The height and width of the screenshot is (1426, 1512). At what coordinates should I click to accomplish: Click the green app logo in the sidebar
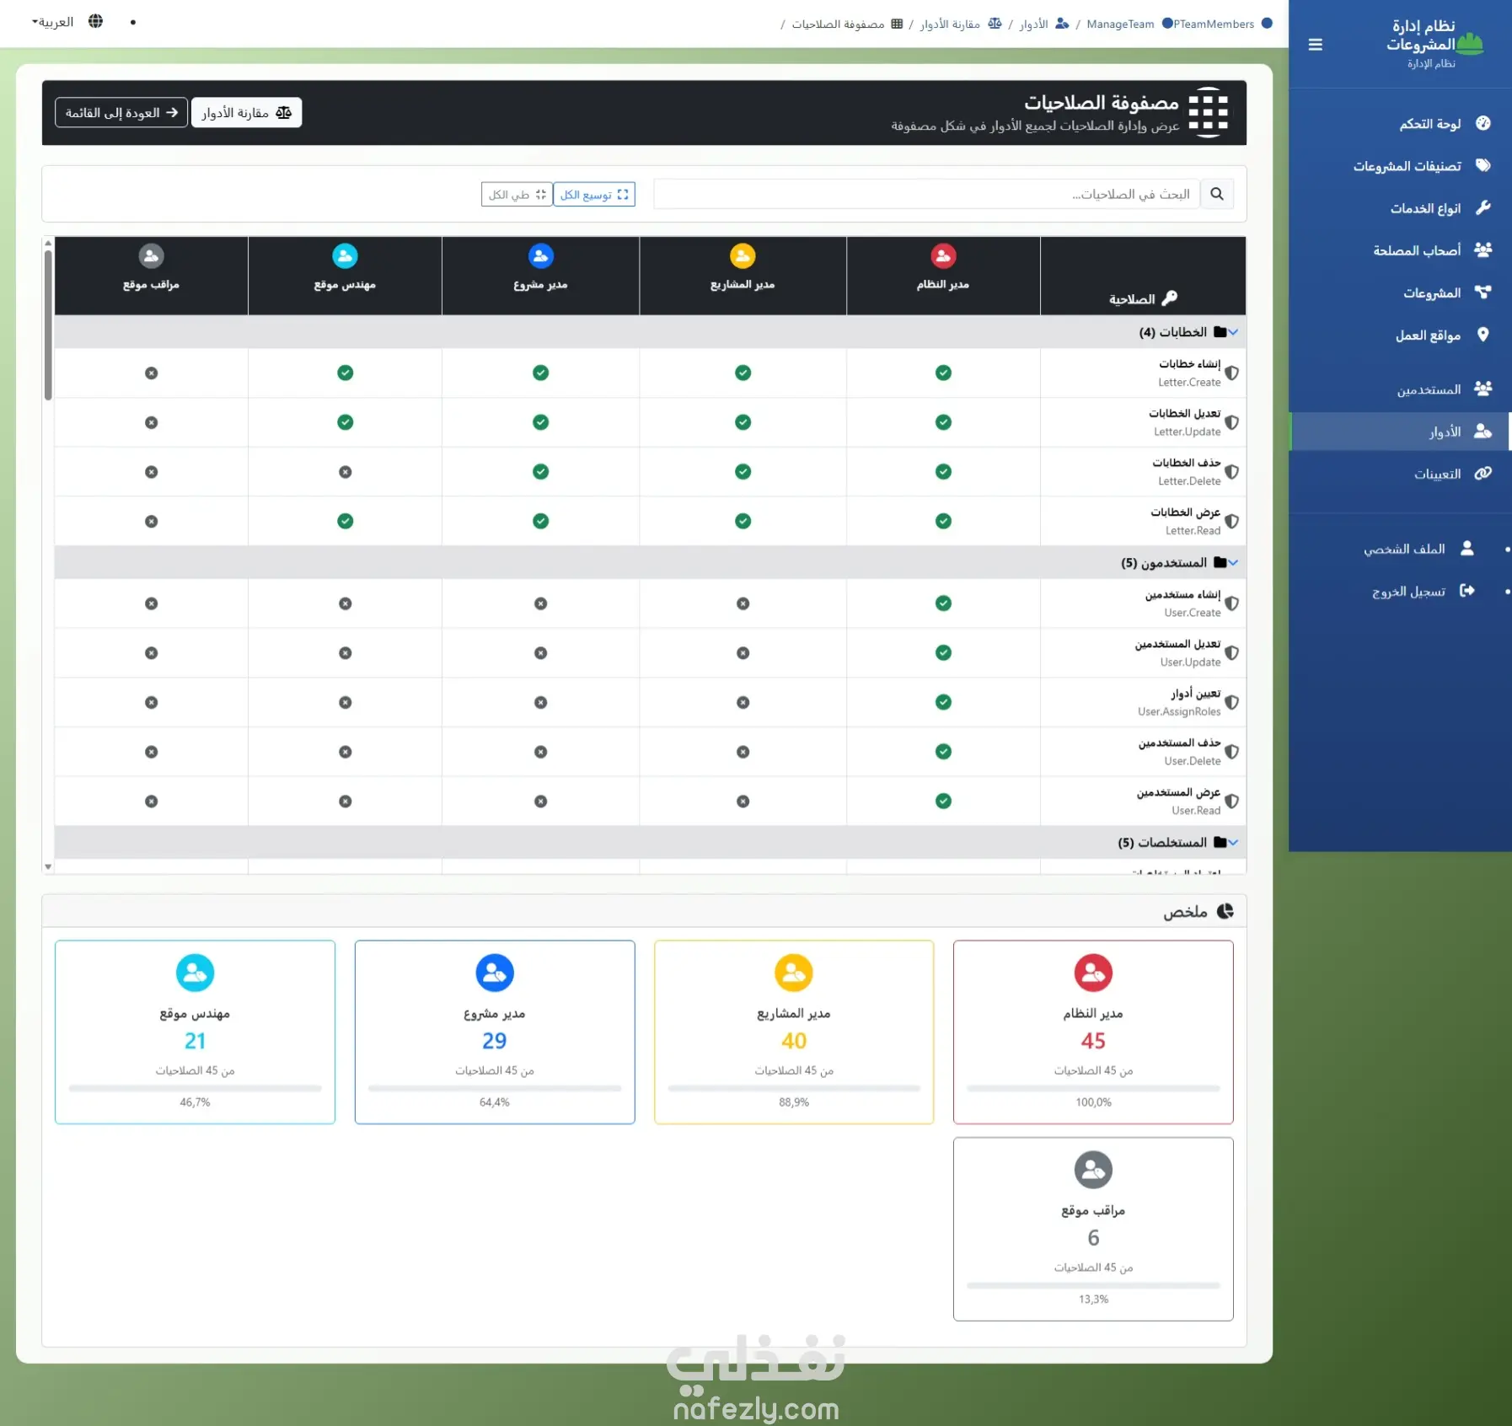pyautogui.click(x=1470, y=42)
